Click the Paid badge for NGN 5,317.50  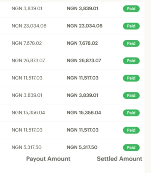click(131, 148)
